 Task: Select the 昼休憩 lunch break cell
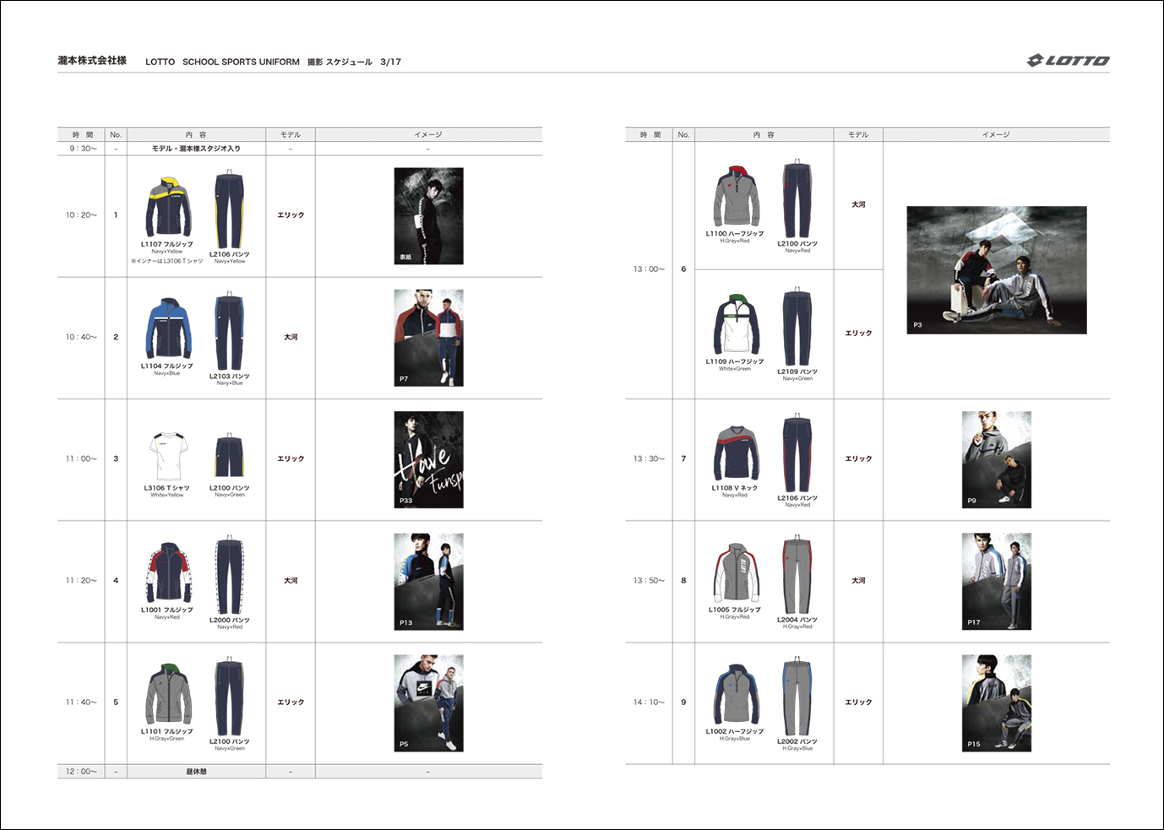[x=196, y=772]
